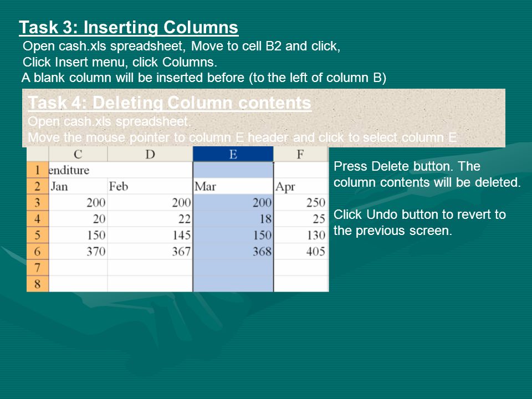This screenshot has width=532, height=399.
Task: Select the Mar cell in column E
Action: (x=233, y=186)
